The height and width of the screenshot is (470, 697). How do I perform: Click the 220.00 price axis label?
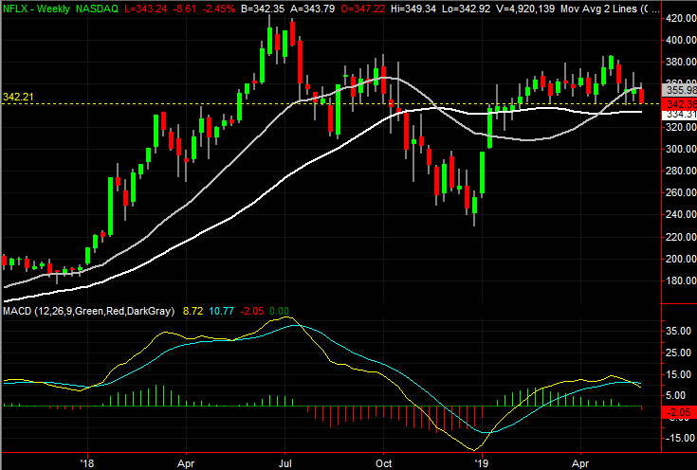click(x=681, y=237)
